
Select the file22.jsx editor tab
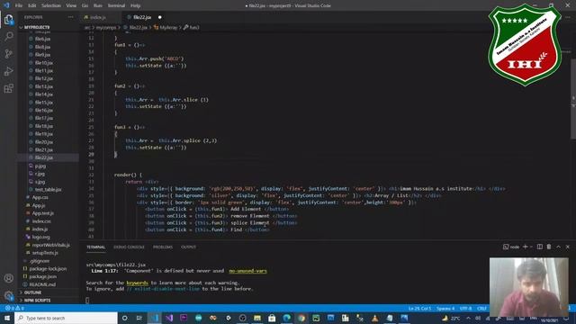142,17
